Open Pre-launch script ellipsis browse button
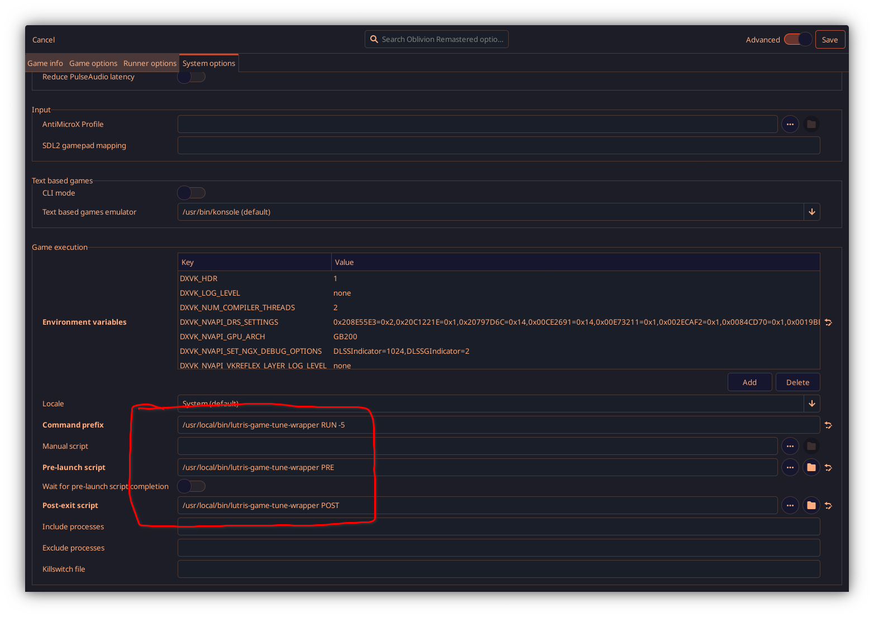This screenshot has width=874, height=617. coord(790,467)
